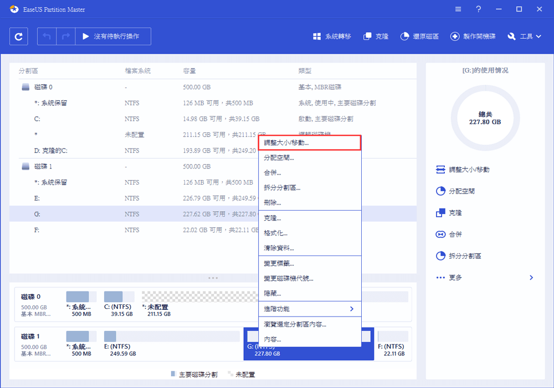
Task: Select 未配置 211.15 GB block in disk map
Action: pyautogui.click(x=200, y=304)
